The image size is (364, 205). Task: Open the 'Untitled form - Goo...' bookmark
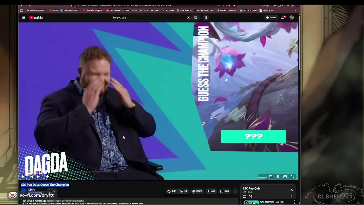150,11
